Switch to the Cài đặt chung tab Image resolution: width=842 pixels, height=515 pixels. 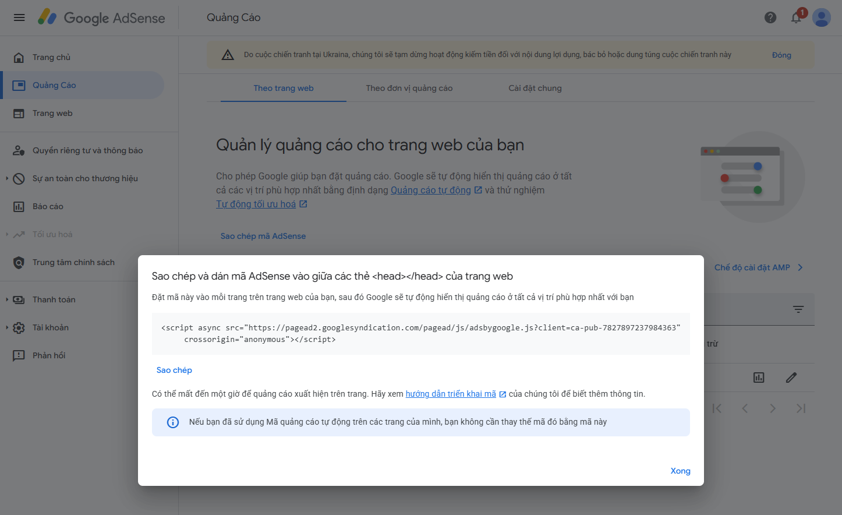tap(535, 88)
